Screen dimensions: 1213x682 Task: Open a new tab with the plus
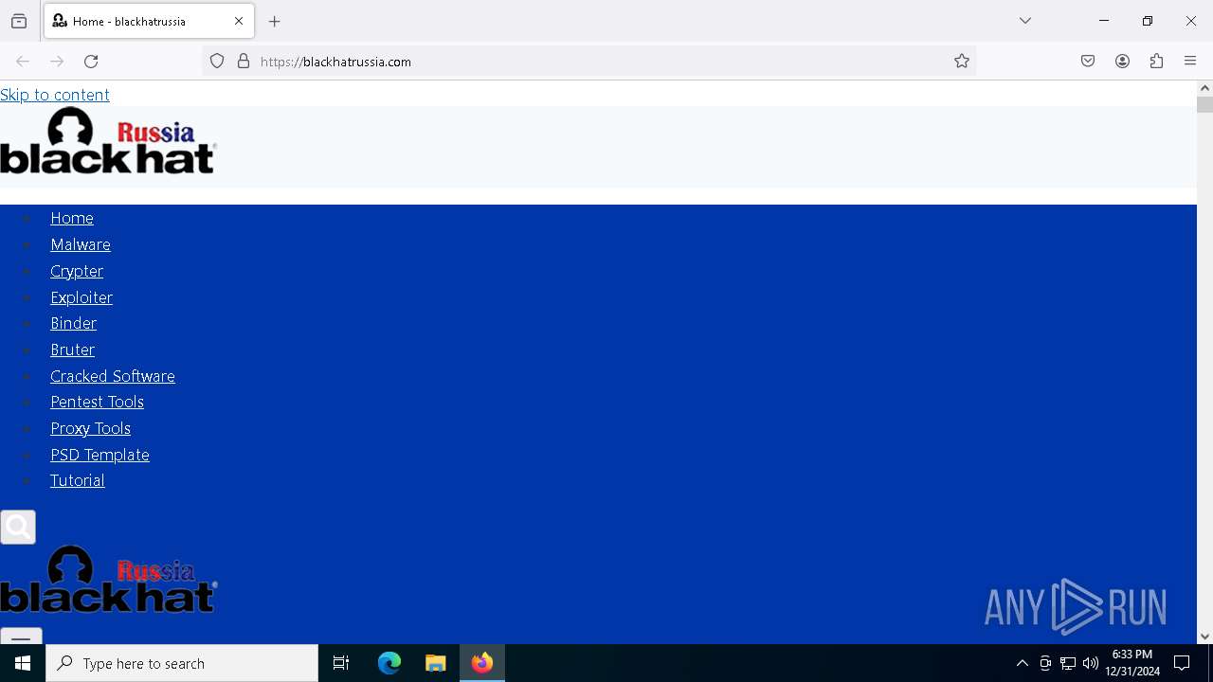point(275,21)
